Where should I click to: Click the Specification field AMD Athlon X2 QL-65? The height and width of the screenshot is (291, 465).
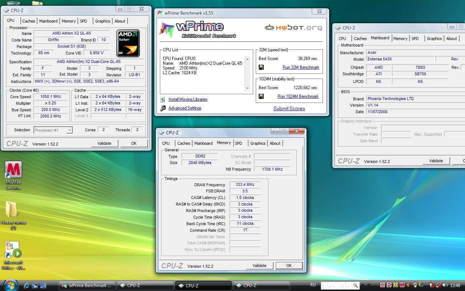click(x=89, y=62)
